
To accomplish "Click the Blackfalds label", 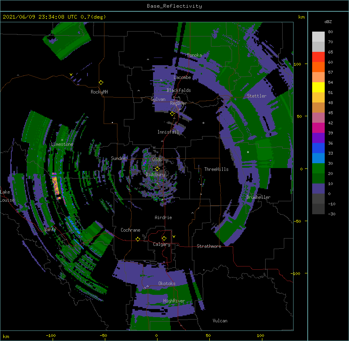I will [179, 90].
